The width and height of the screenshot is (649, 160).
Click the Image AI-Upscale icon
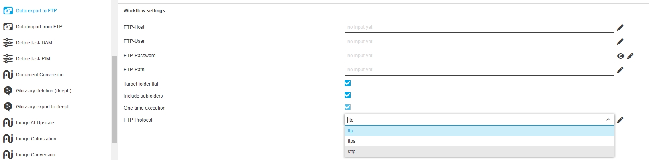[8, 123]
